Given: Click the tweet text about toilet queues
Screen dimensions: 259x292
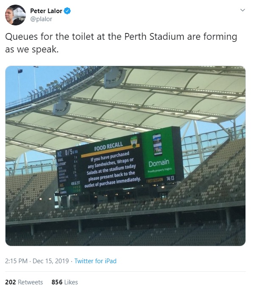Looking at the screenshot, I should click(x=121, y=43).
